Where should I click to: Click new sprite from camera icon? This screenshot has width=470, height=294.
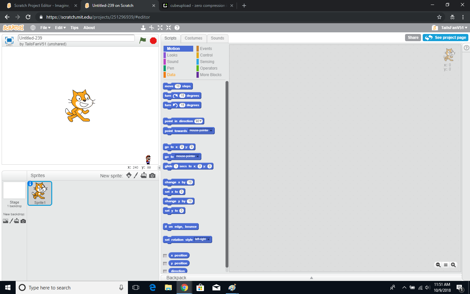(152, 175)
